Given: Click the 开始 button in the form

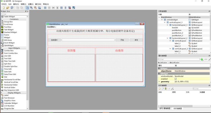Looking at the screenshot, I should (x=122, y=40).
